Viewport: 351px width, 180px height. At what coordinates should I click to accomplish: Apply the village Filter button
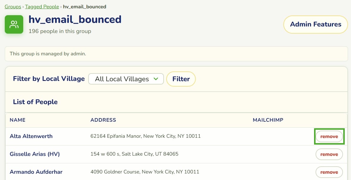coord(181,79)
